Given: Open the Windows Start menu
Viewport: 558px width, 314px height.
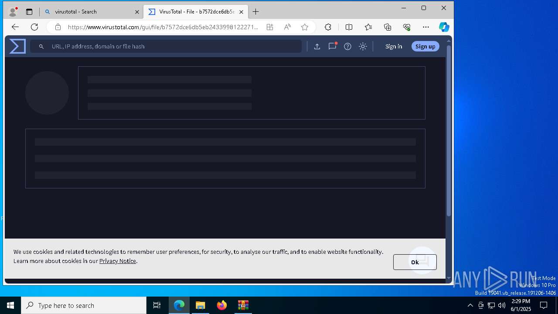Looking at the screenshot, I should pyautogui.click(x=10, y=305).
